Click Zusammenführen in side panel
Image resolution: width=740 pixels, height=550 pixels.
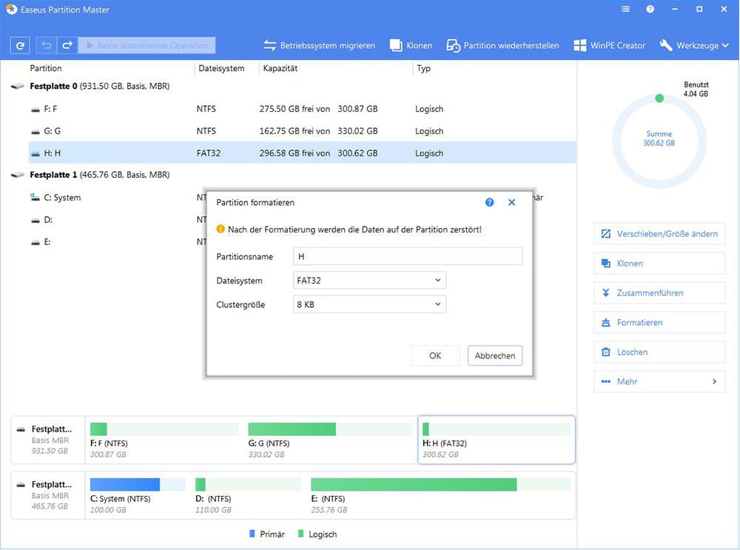659,292
